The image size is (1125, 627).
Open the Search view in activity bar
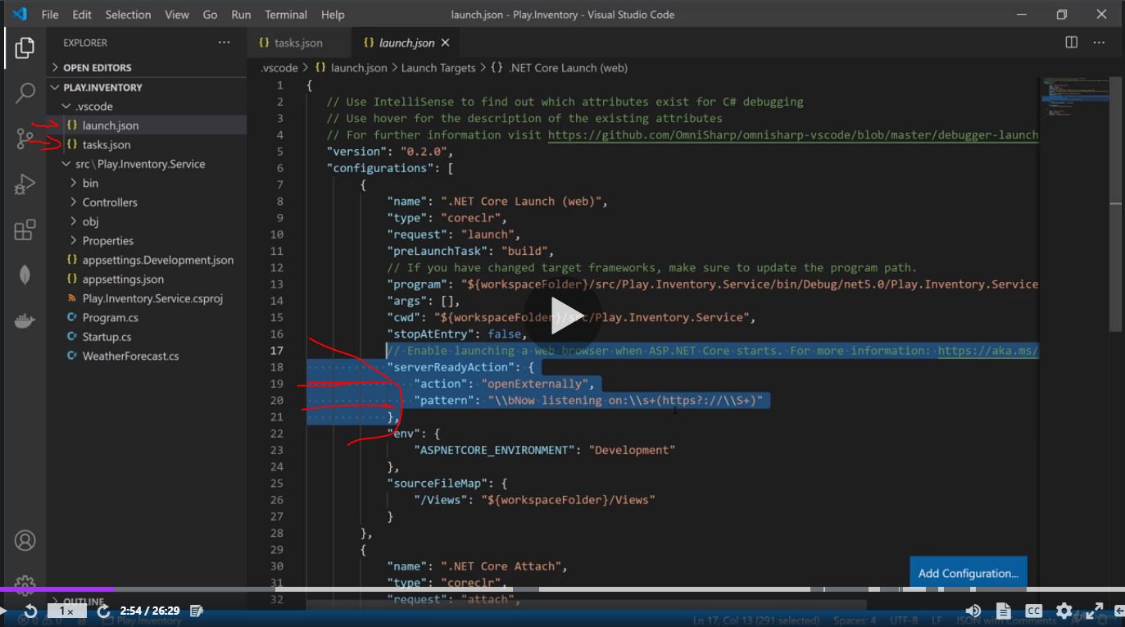click(25, 93)
